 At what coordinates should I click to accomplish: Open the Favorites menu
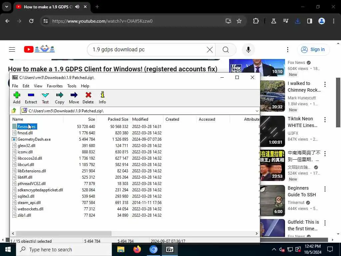55,86
